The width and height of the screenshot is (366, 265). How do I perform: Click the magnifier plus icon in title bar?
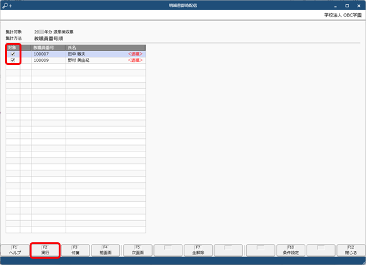tap(7, 6)
